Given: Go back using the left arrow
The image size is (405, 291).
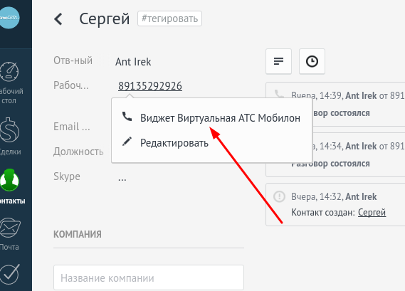Looking at the screenshot, I should point(58,19).
